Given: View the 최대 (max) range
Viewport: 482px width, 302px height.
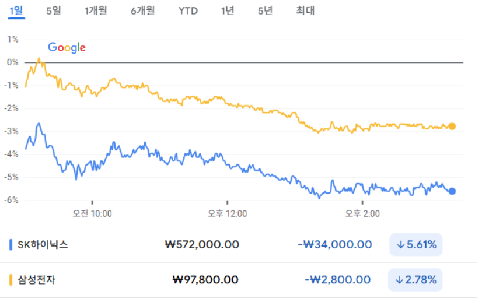Looking at the screenshot, I should (x=305, y=10).
